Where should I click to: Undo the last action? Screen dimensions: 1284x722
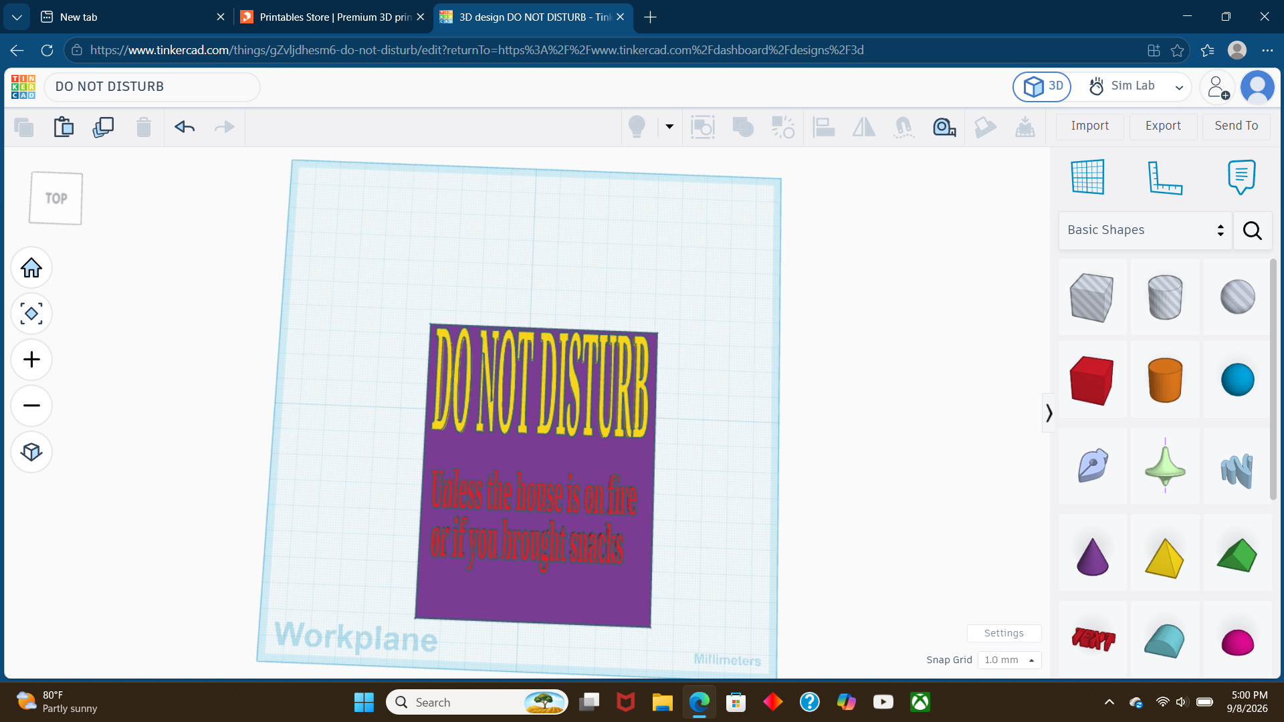click(x=185, y=127)
